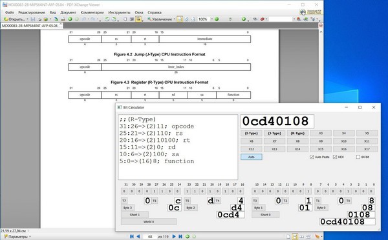388x240 pixels.
Task: Uncheck the HEX checkbox
Action: 335,157
